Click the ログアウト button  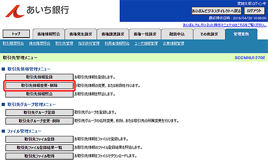click(x=254, y=11)
